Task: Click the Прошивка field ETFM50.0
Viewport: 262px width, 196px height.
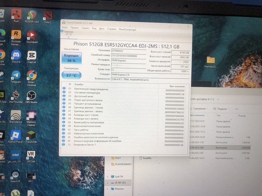Action: [129, 51]
